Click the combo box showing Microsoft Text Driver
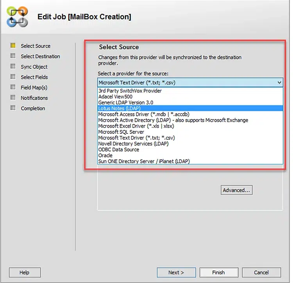Image resolution: width=293 pixels, height=283 pixels. (190, 82)
